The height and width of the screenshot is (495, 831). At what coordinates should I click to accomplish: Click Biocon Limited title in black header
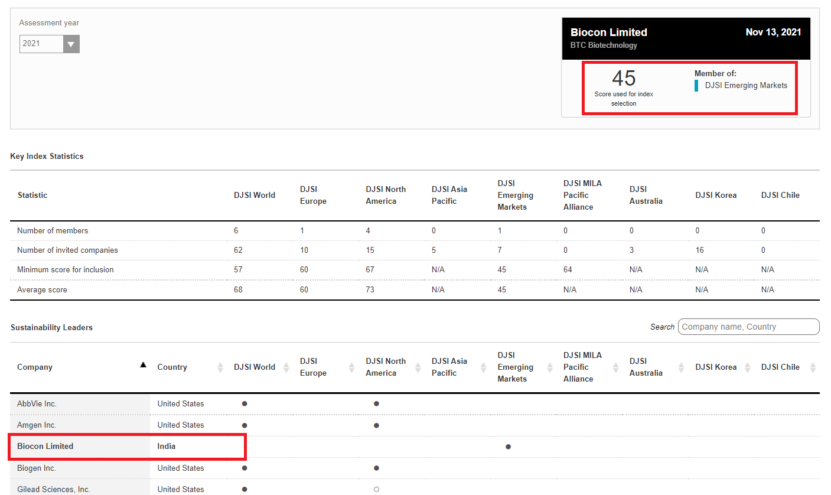click(609, 32)
